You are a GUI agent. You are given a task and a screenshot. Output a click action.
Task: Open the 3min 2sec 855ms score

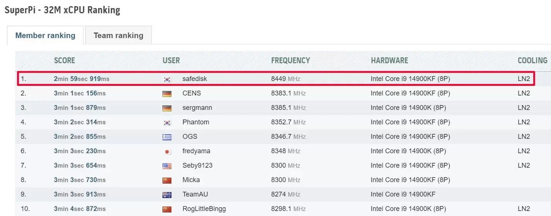[x=80, y=137]
